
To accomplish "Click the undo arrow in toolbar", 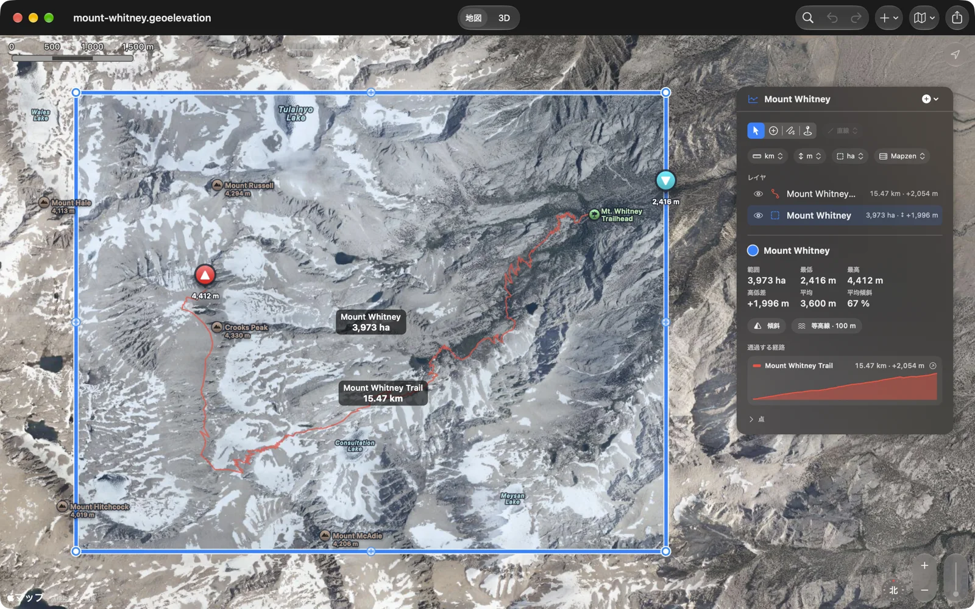I will 832,18.
